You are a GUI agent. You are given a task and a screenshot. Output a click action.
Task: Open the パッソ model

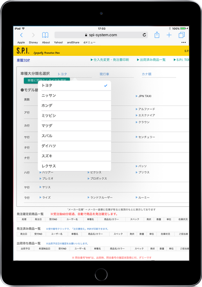coord(141,166)
